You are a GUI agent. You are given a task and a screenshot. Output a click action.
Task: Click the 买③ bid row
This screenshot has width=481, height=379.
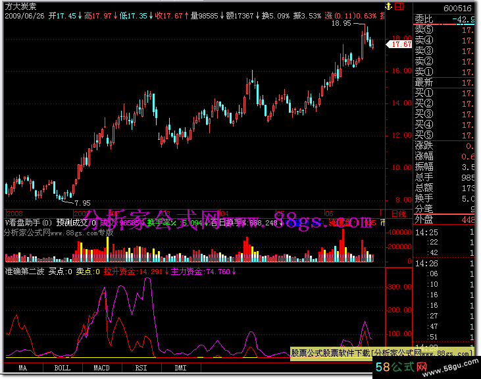click(444, 114)
